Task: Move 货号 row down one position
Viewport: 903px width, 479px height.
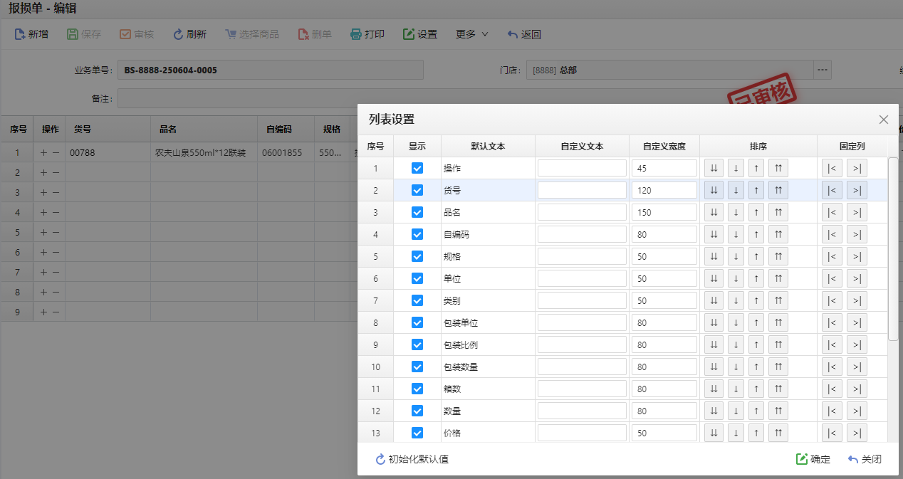Action: [736, 191]
